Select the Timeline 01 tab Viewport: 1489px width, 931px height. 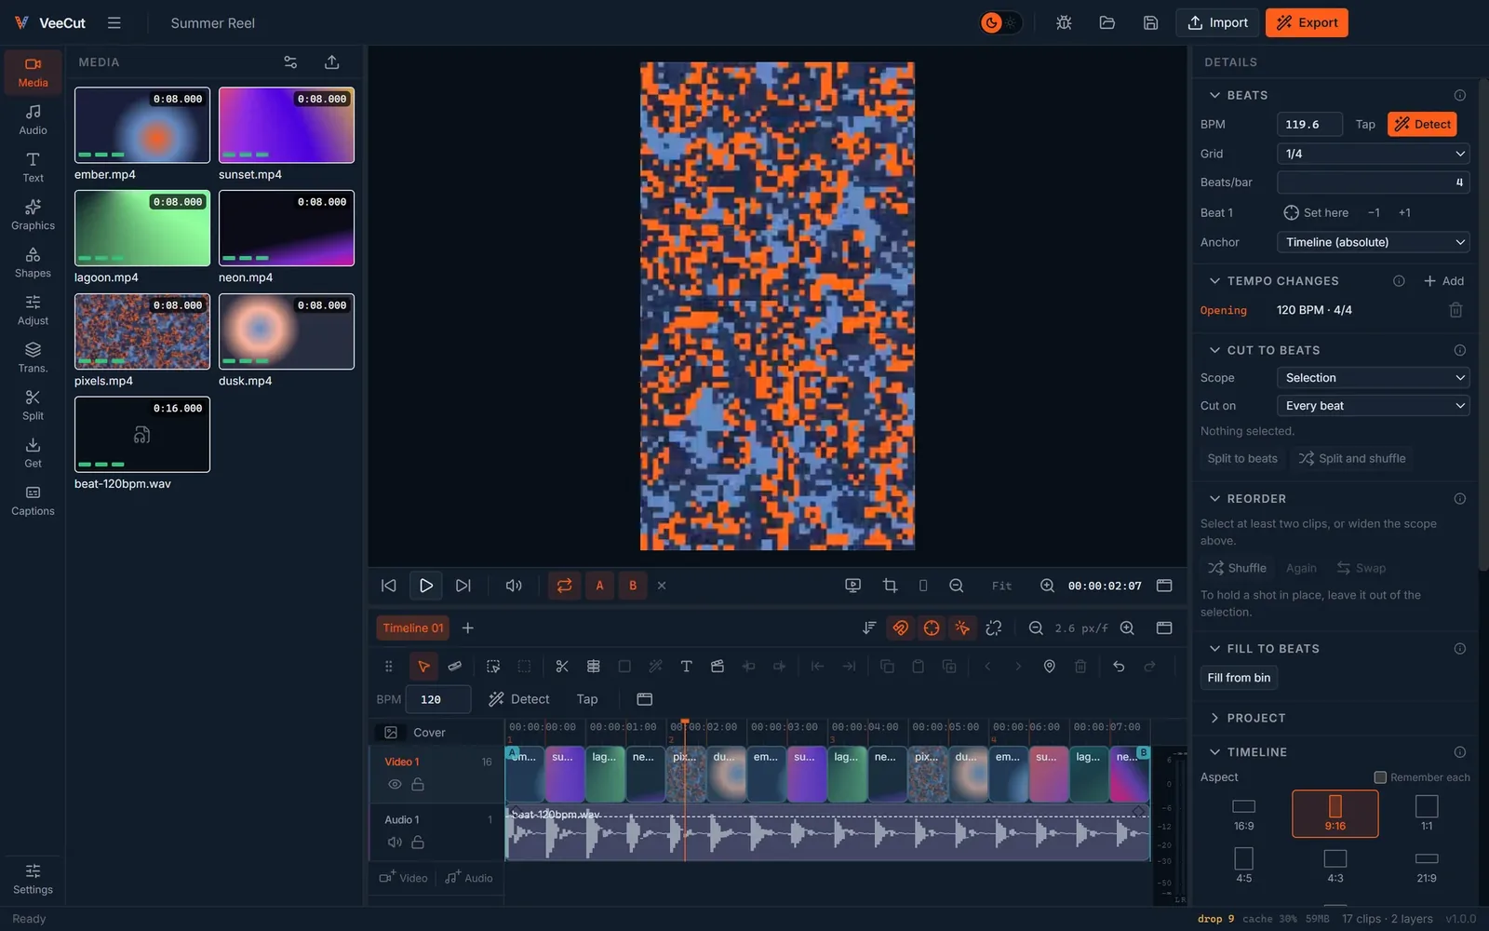click(x=412, y=628)
